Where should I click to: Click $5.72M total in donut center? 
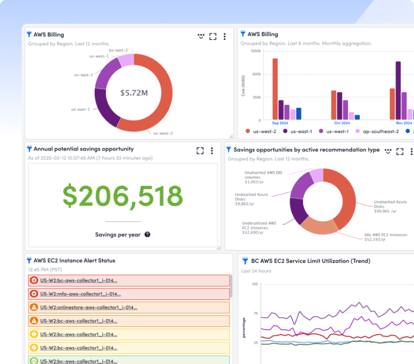pos(134,93)
